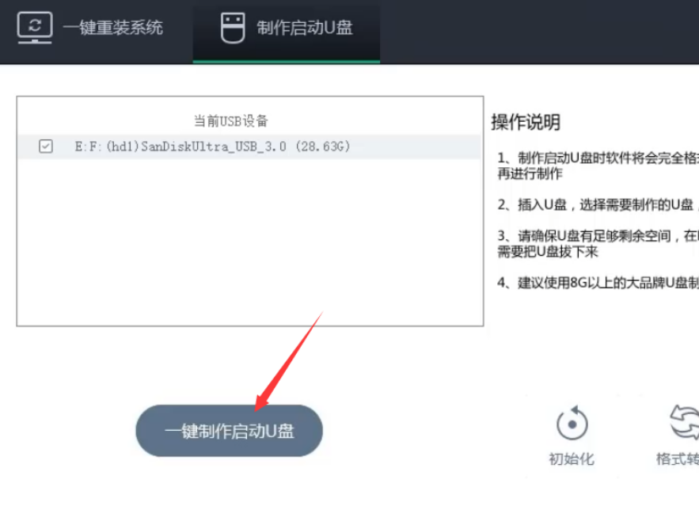699x510 pixels.
Task: Click the 当前USB设备 list header
Action: point(231,121)
